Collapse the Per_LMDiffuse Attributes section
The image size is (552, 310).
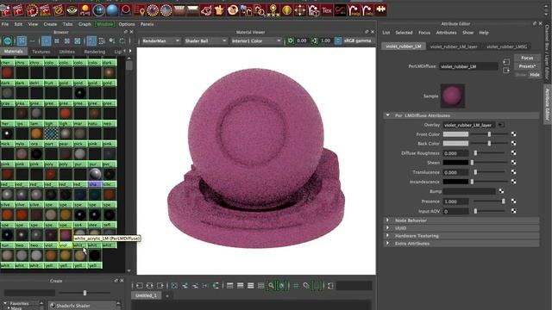click(x=388, y=115)
